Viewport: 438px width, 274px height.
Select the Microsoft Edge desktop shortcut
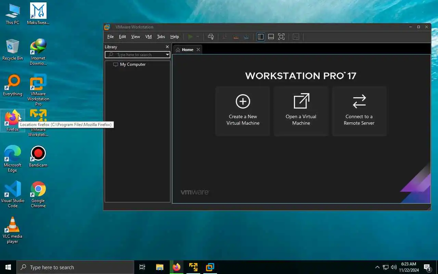(13, 159)
